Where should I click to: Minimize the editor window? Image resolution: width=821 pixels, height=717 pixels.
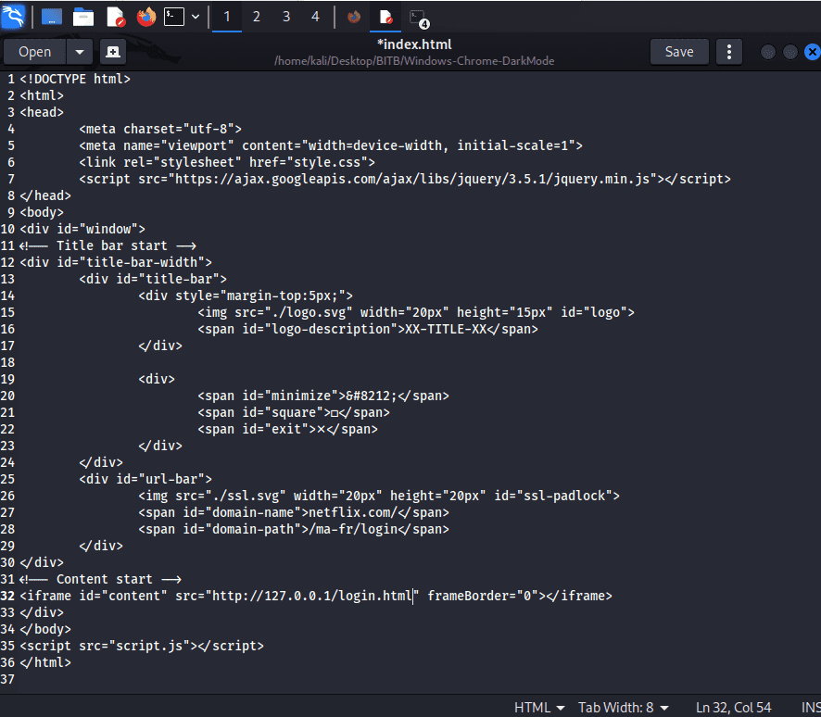[x=767, y=52]
